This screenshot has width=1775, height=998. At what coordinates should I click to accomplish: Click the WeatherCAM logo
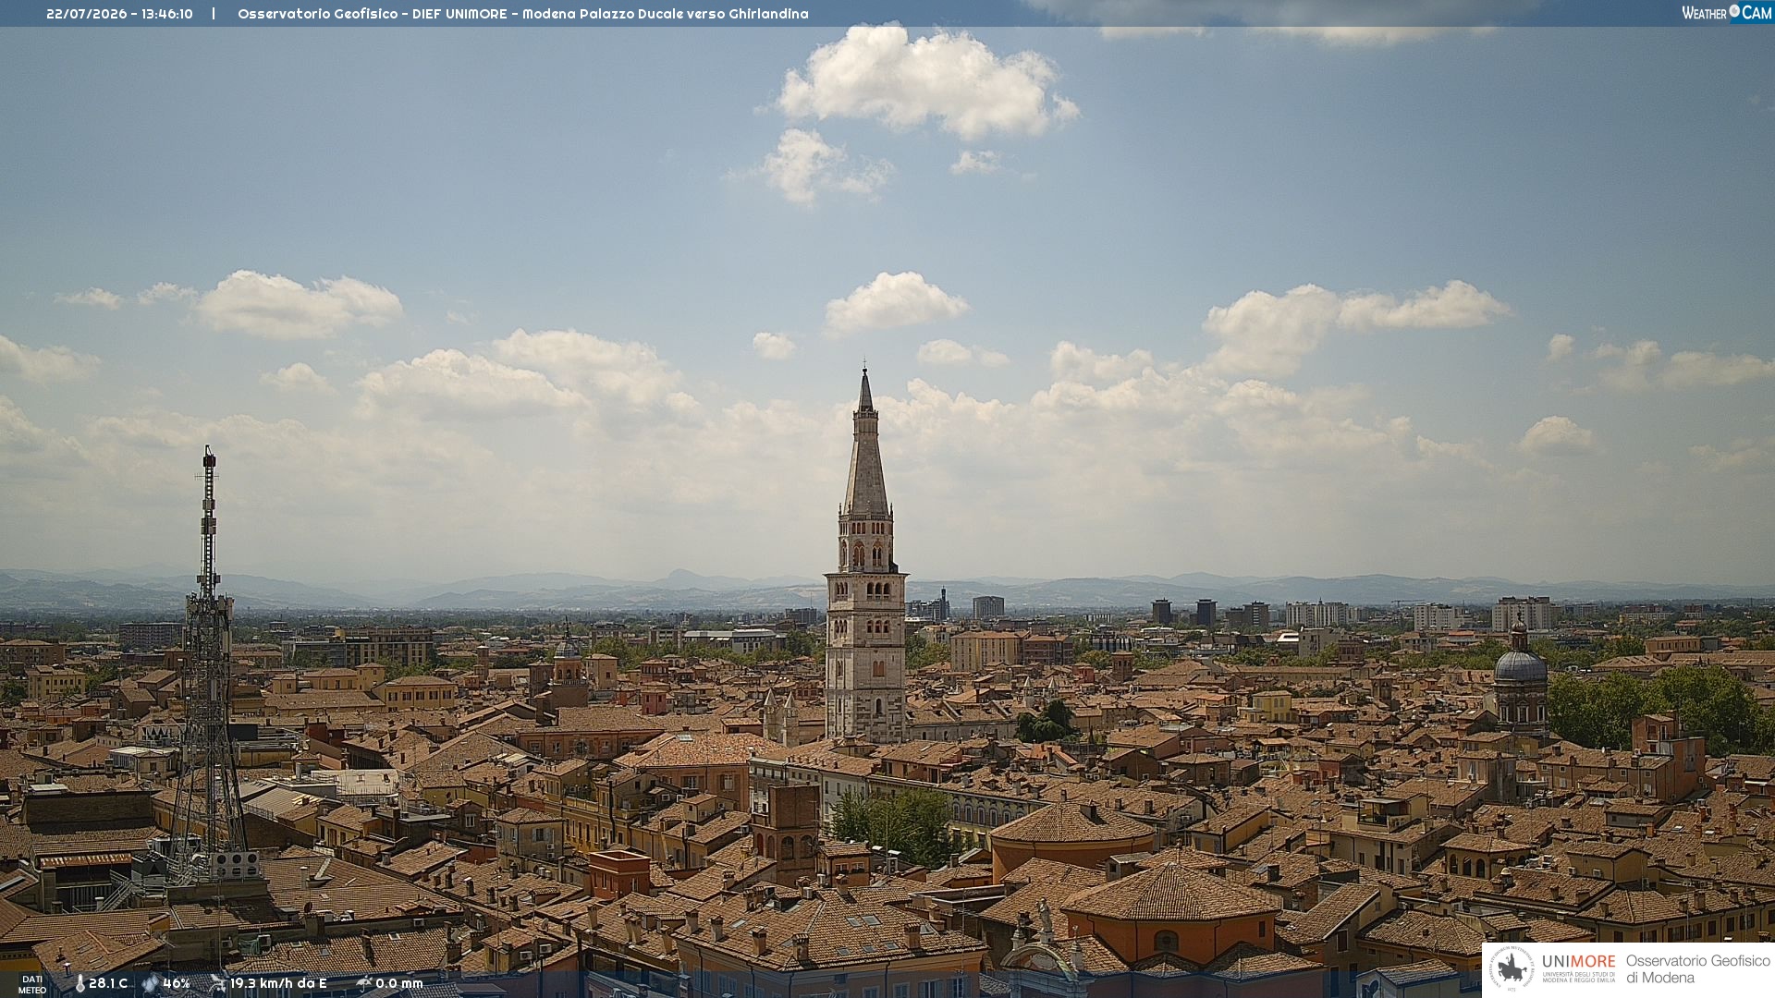click(1727, 12)
